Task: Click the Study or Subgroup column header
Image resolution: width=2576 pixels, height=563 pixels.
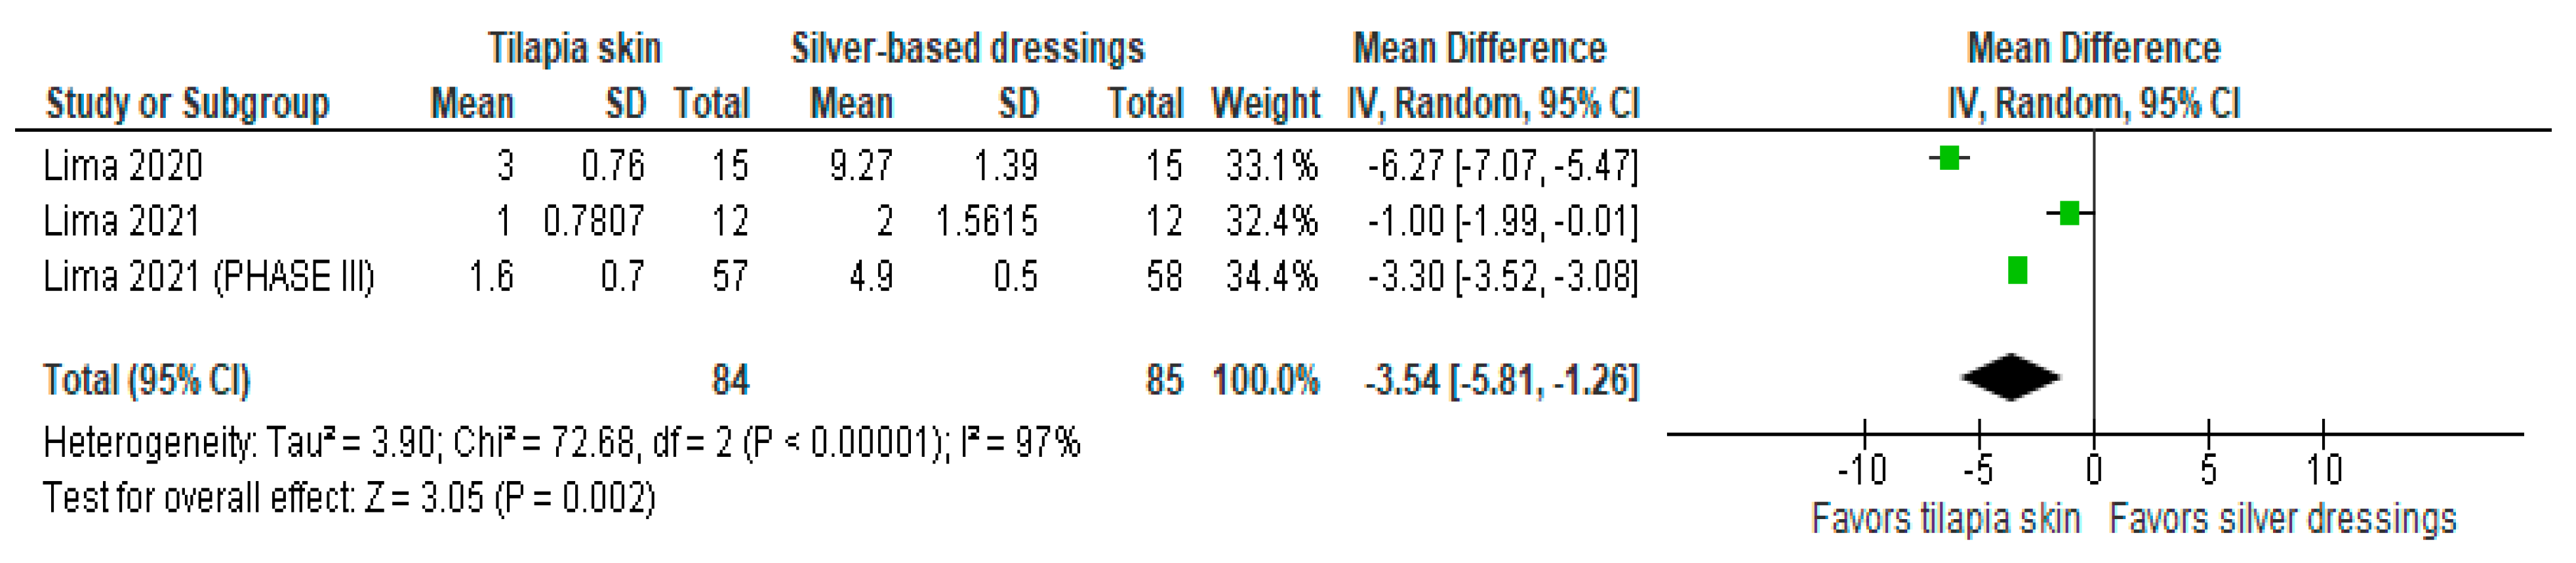Action: click(x=187, y=103)
